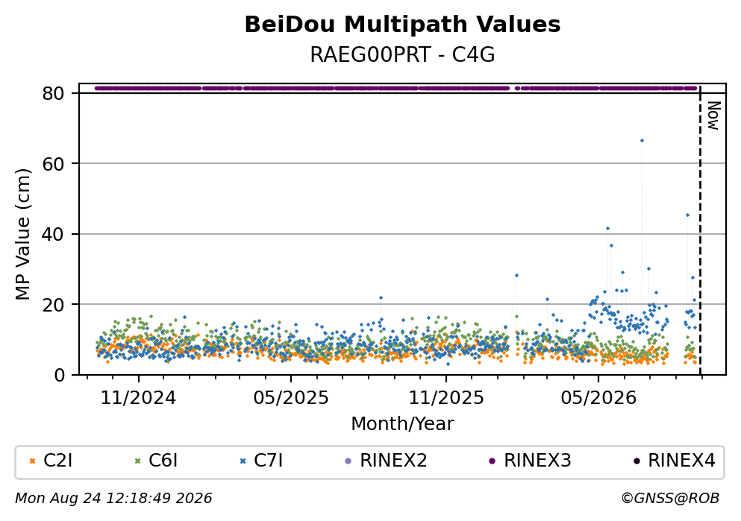Click the highest C7I outlier point near 66 cm

[642, 141]
